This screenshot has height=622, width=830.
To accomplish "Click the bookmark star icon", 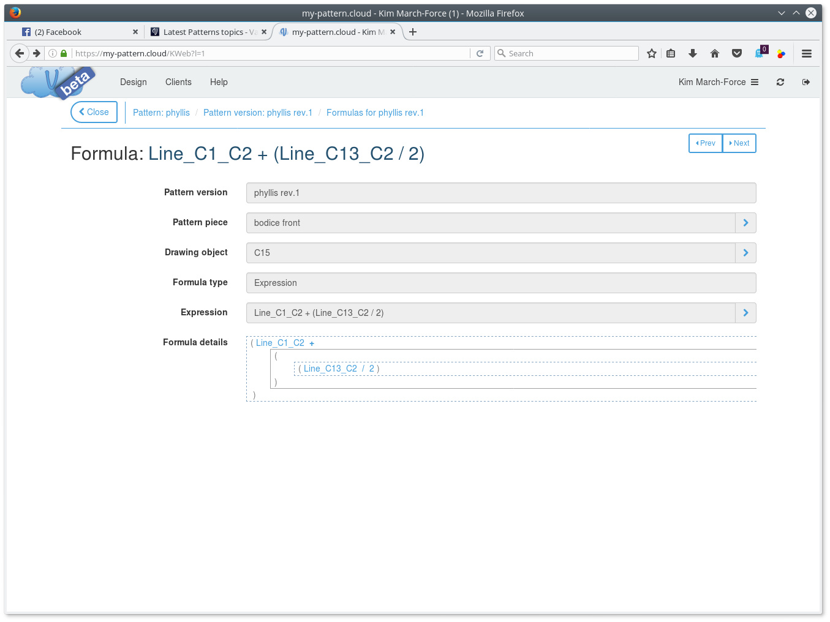I will point(651,54).
